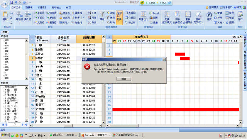Screen dimensions: 247x139
Task: Open the 筛选 funnel filter tool
Action: 102,16
